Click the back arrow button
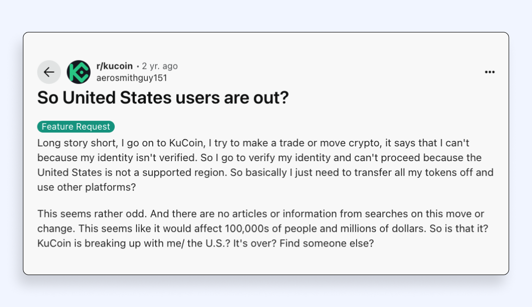Image resolution: width=532 pixels, height=307 pixels. coord(49,72)
